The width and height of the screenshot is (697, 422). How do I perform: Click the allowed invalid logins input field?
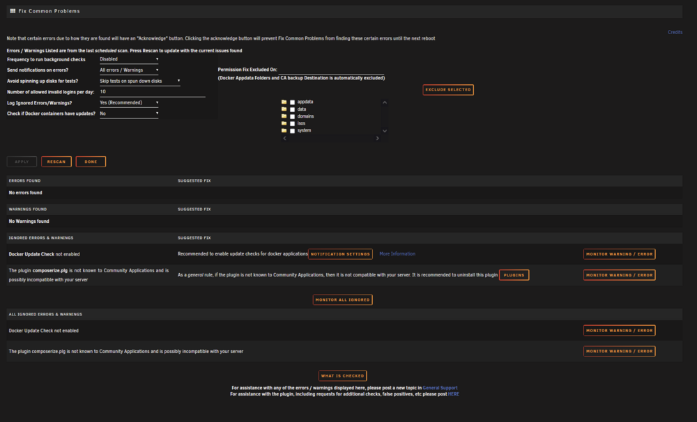153,92
